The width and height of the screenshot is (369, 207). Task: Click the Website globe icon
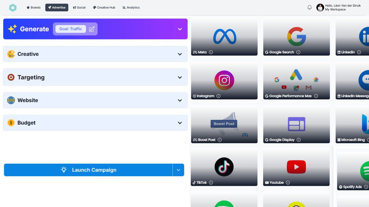11,100
